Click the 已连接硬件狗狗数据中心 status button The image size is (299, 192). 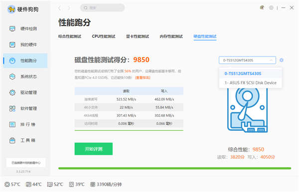point(26,163)
